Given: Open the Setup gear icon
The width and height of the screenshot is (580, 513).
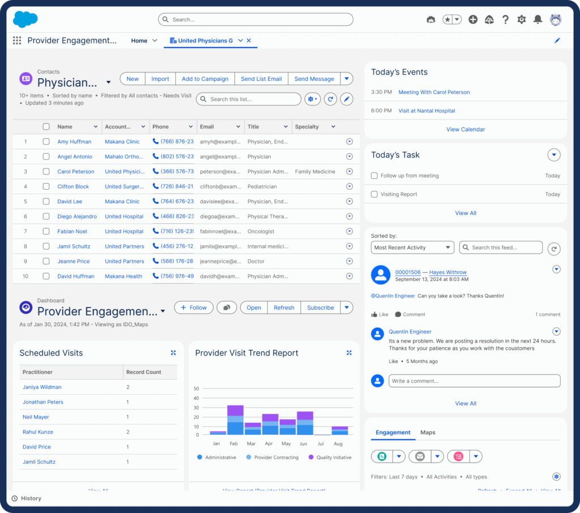Looking at the screenshot, I should click(x=522, y=19).
